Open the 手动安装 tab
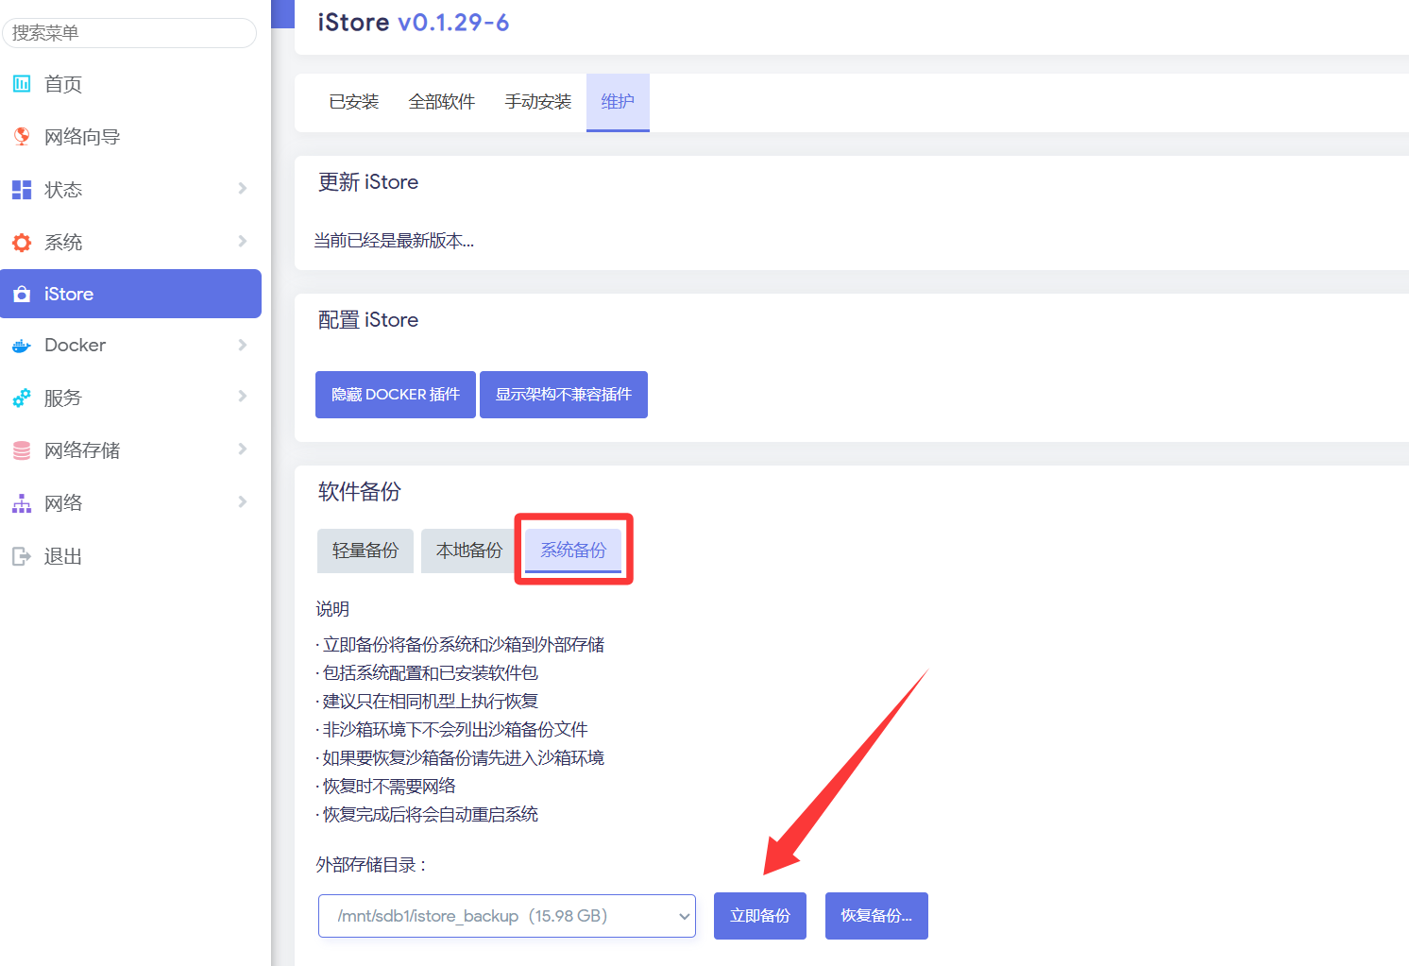Image resolution: width=1409 pixels, height=966 pixels. point(537,102)
